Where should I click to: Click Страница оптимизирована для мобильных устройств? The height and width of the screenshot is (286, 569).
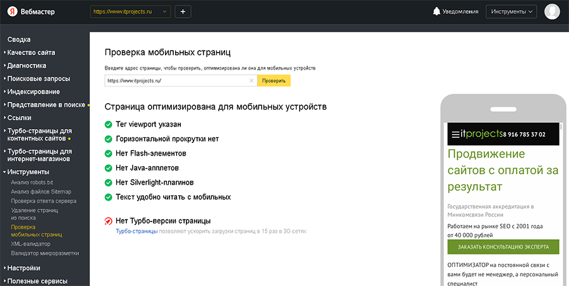(x=216, y=107)
